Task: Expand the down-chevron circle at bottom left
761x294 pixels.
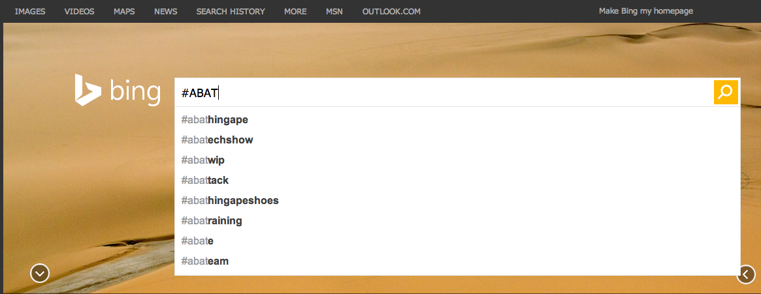Action: [40, 274]
